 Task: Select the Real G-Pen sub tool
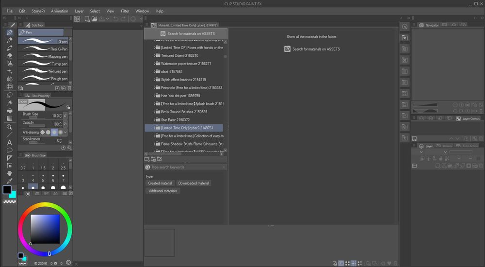click(x=43, y=49)
